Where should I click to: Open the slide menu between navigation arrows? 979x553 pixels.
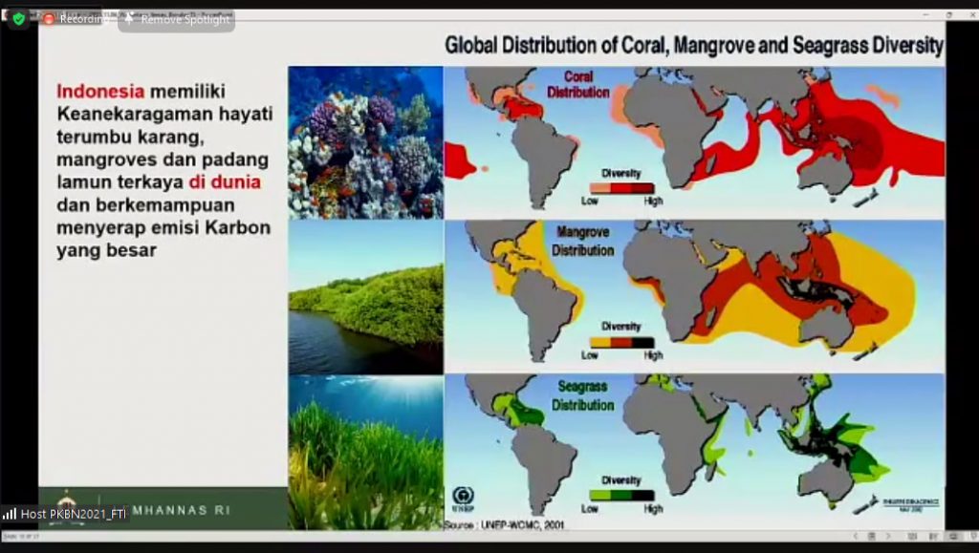click(x=870, y=537)
